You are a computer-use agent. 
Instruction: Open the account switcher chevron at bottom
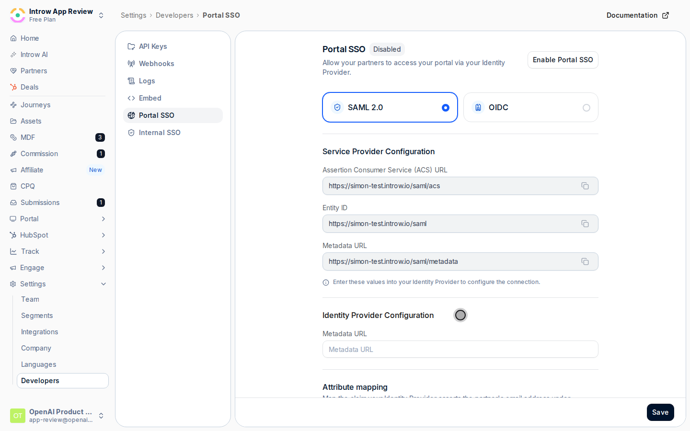(101, 416)
